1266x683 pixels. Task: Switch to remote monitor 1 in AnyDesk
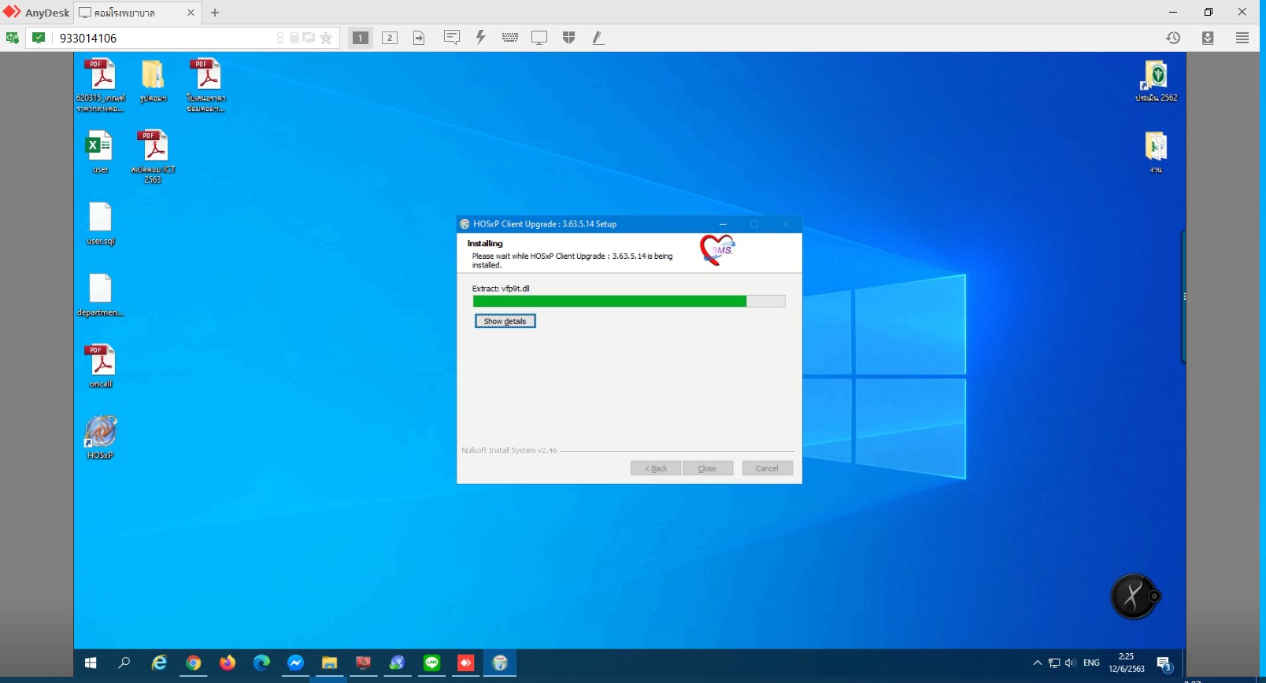pos(360,38)
